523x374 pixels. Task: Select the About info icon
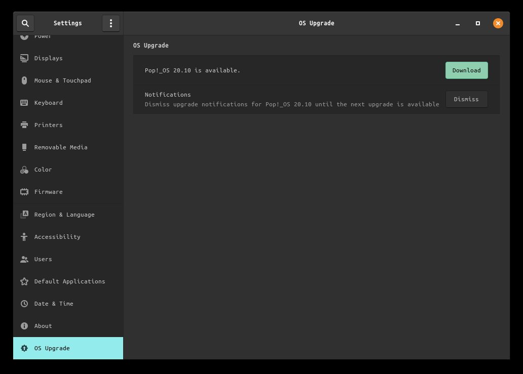pos(24,326)
